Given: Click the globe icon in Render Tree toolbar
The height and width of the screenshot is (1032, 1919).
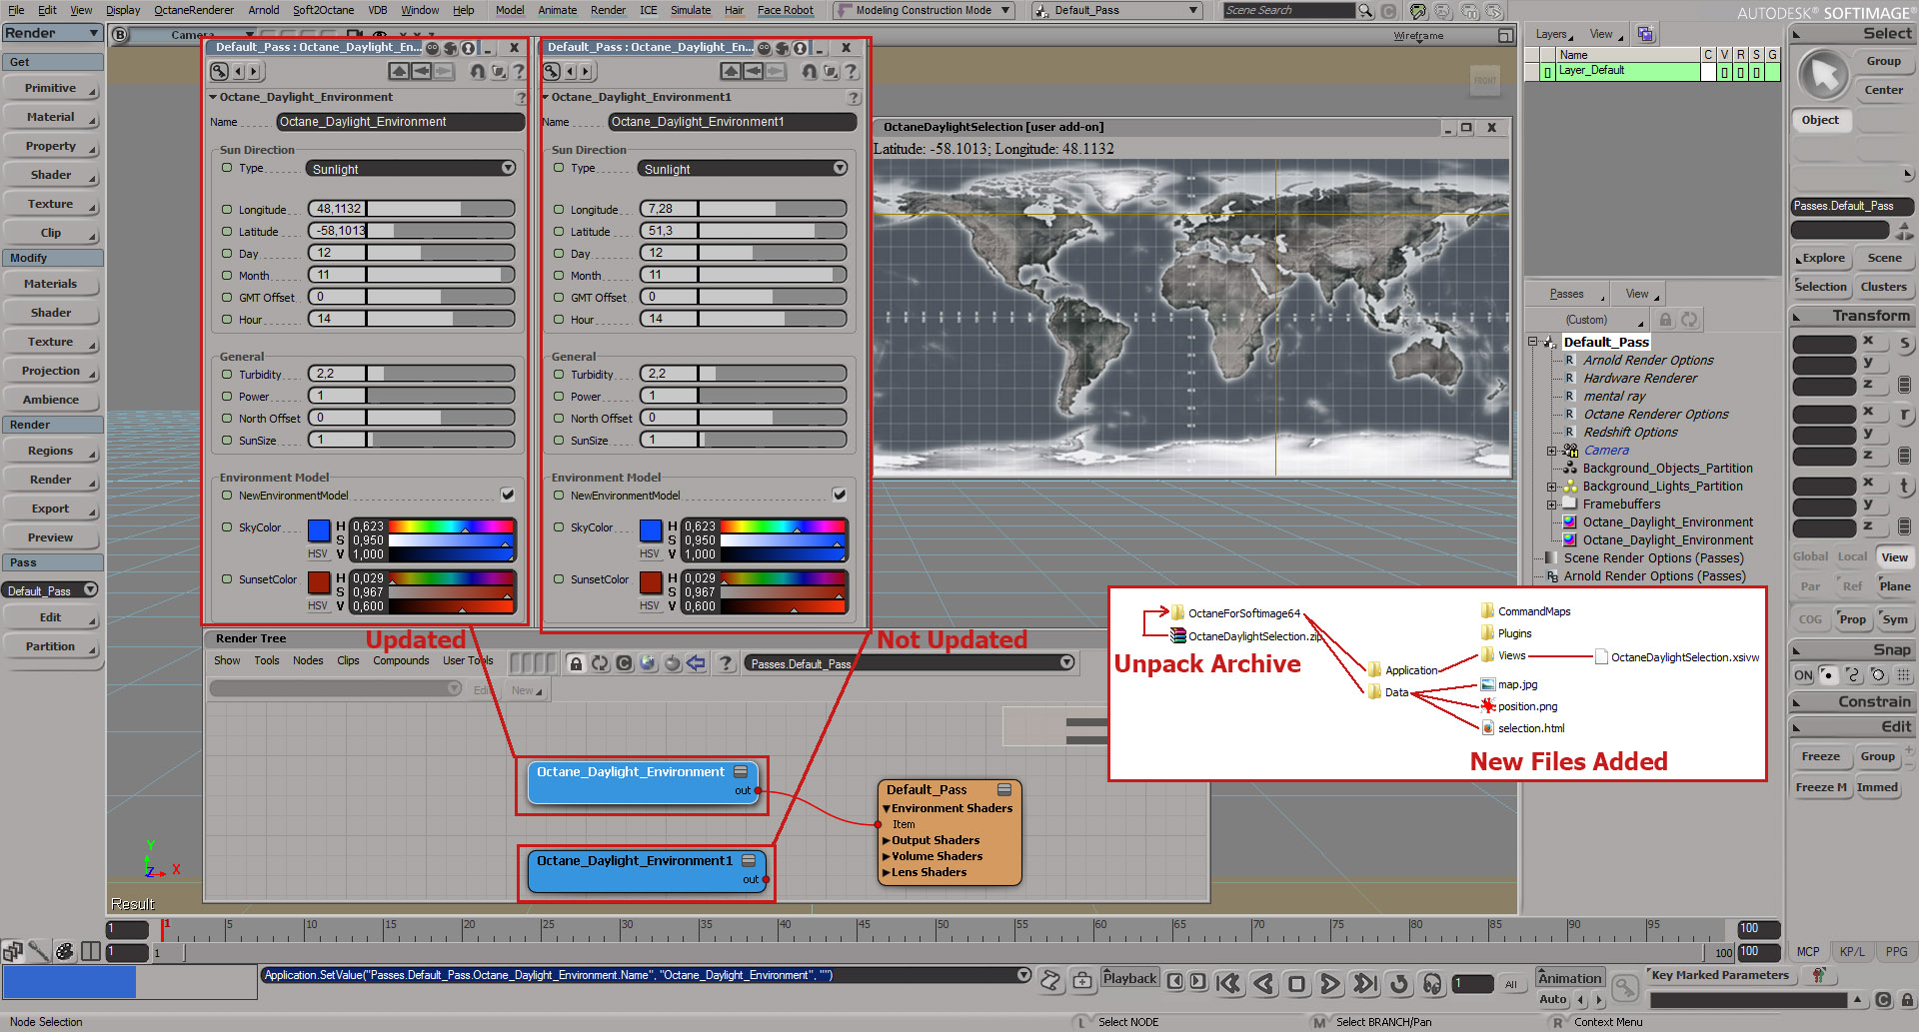Looking at the screenshot, I should [x=648, y=663].
